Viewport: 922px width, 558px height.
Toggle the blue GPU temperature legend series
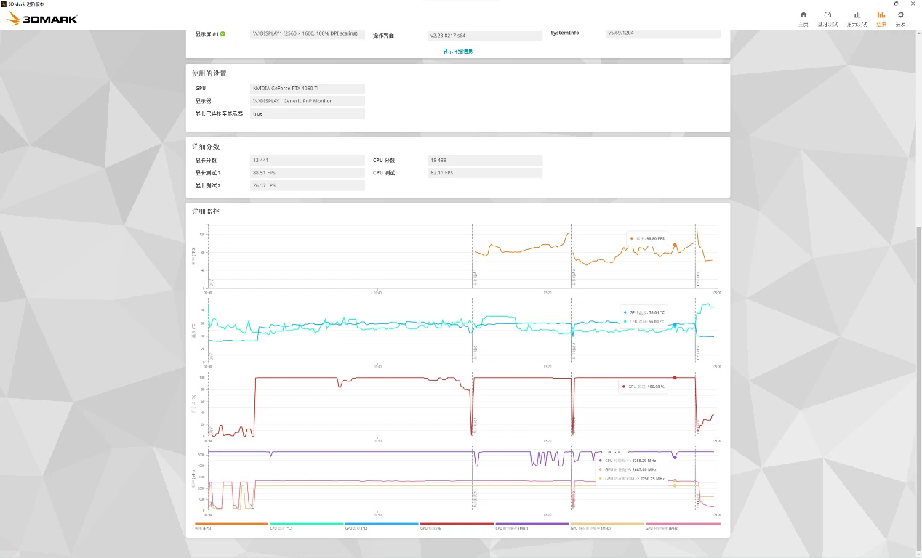tap(382, 525)
